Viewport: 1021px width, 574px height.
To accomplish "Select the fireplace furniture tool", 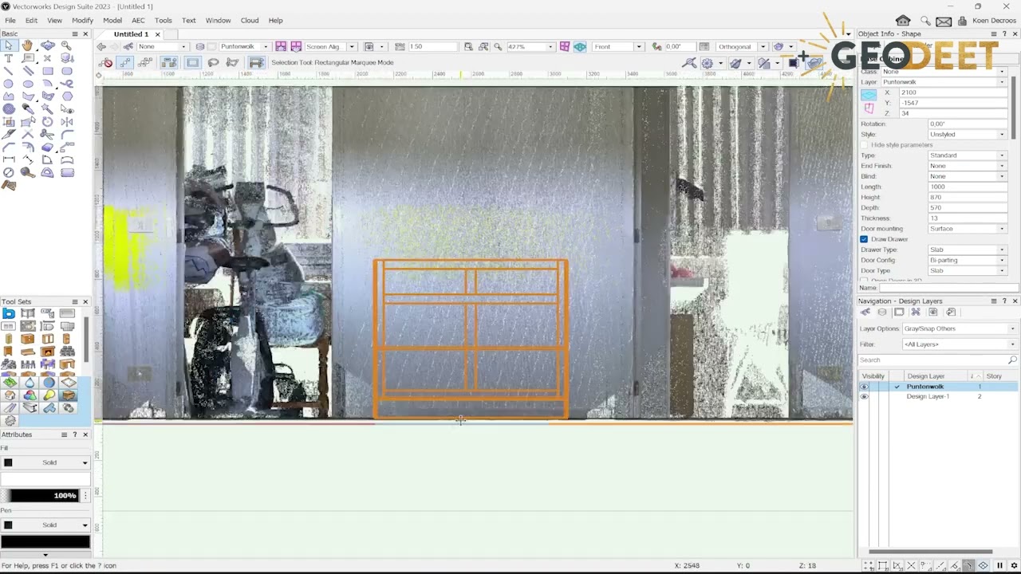I will tap(48, 352).
